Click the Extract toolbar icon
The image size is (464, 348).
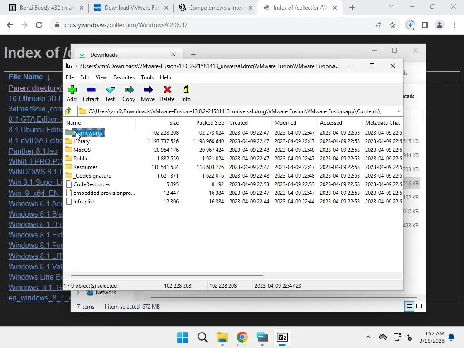click(x=91, y=90)
